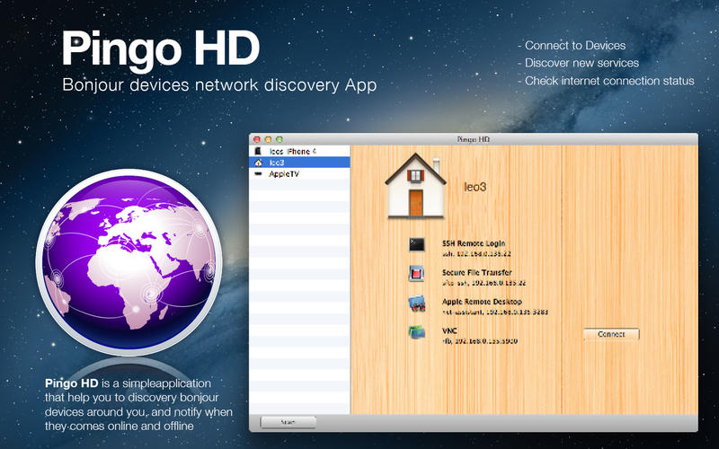Click the 'Apple Remote Desktop' service label
This screenshot has width=719, height=449.
[482, 302]
